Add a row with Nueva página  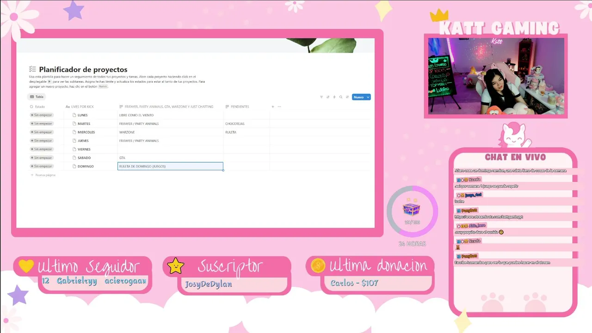click(x=43, y=175)
